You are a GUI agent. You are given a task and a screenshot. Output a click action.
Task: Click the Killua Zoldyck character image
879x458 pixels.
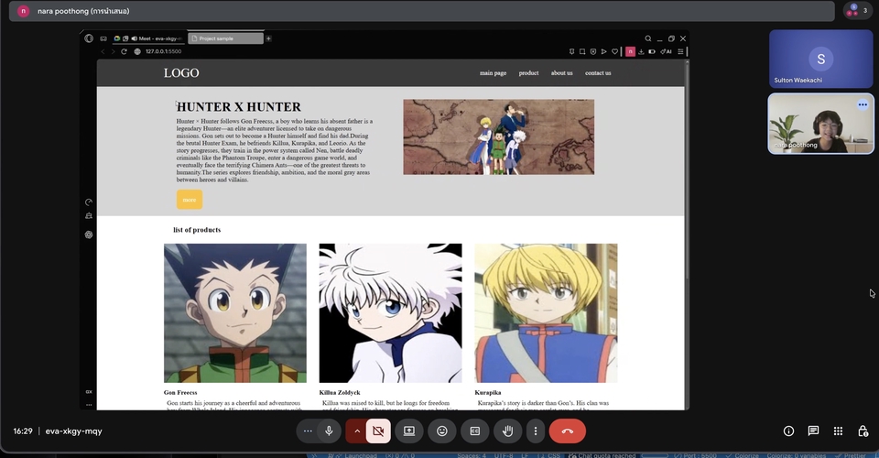[390, 312]
